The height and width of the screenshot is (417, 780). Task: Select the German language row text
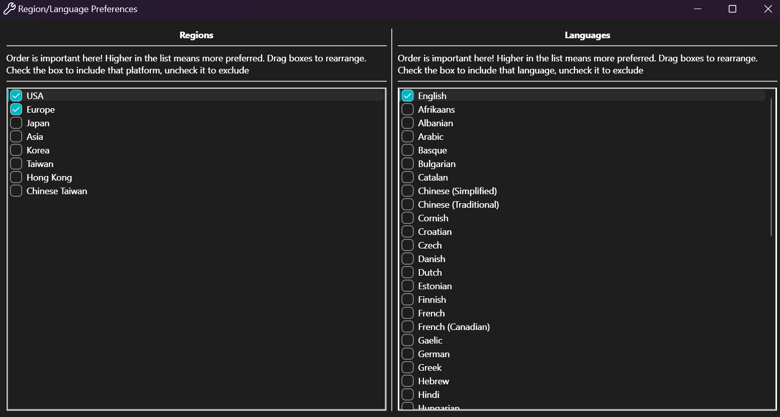click(x=434, y=354)
